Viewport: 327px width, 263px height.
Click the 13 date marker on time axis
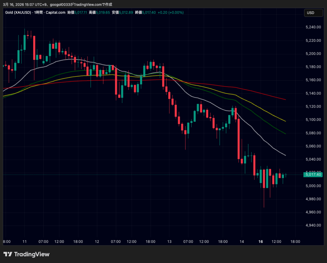pyautogui.click(x=169, y=242)
